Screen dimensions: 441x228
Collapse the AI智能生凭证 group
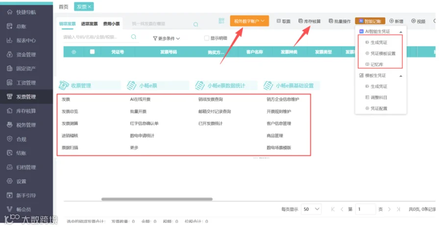tap(401, 32)
